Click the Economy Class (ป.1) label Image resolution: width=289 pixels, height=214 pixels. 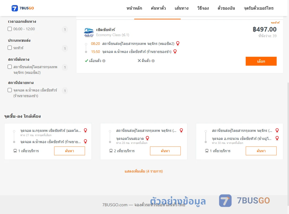click(113, 35)
